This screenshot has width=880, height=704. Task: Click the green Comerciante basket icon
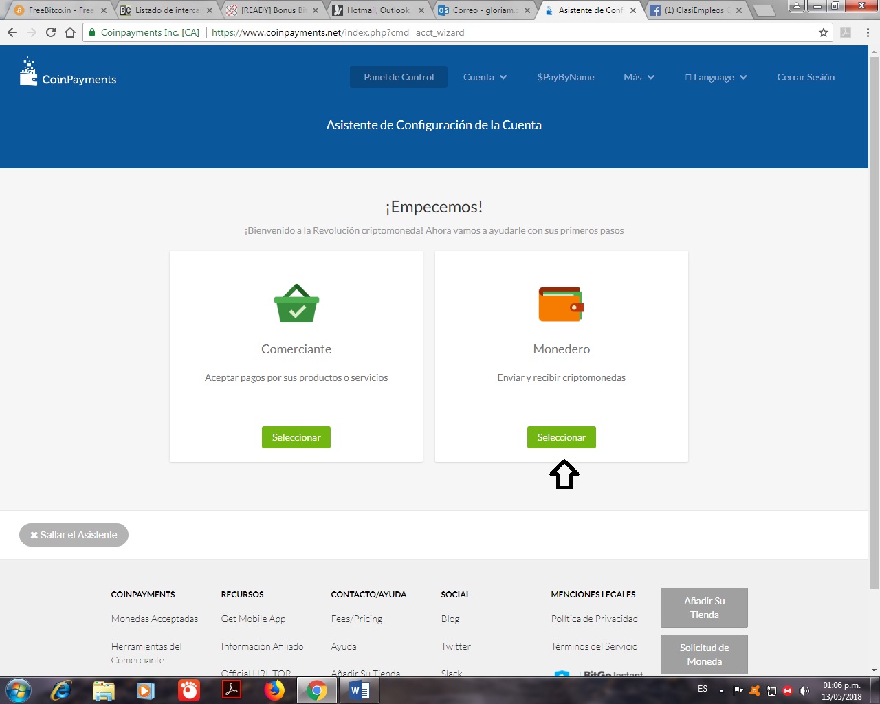coord(296,303)
